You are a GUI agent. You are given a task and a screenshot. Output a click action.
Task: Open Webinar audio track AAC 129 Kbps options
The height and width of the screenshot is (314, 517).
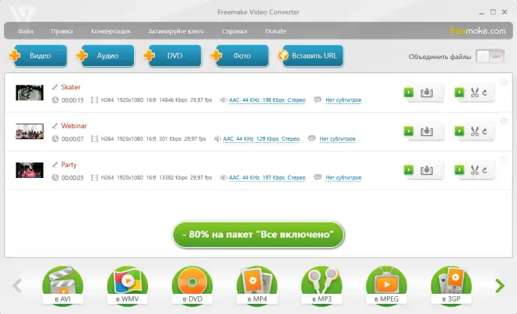tap(261, 139)
